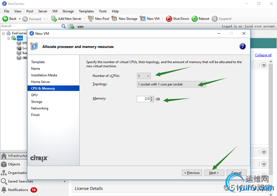Open the Topology combo box

(171, 84)
